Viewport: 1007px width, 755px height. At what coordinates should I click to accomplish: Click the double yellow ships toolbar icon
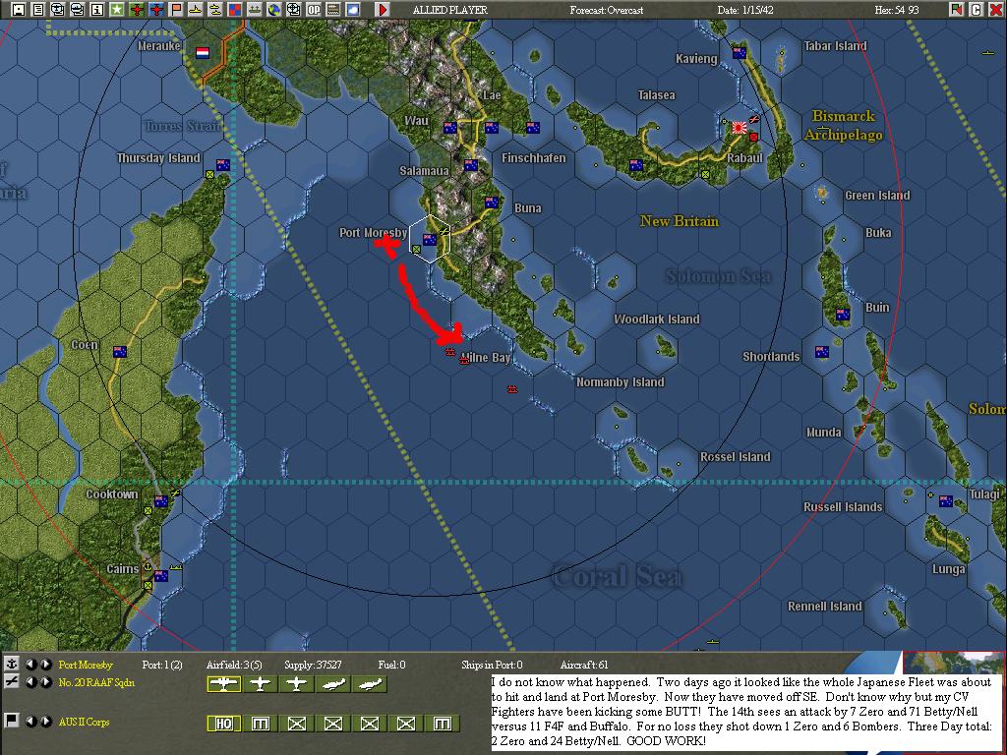click(214, 10)
